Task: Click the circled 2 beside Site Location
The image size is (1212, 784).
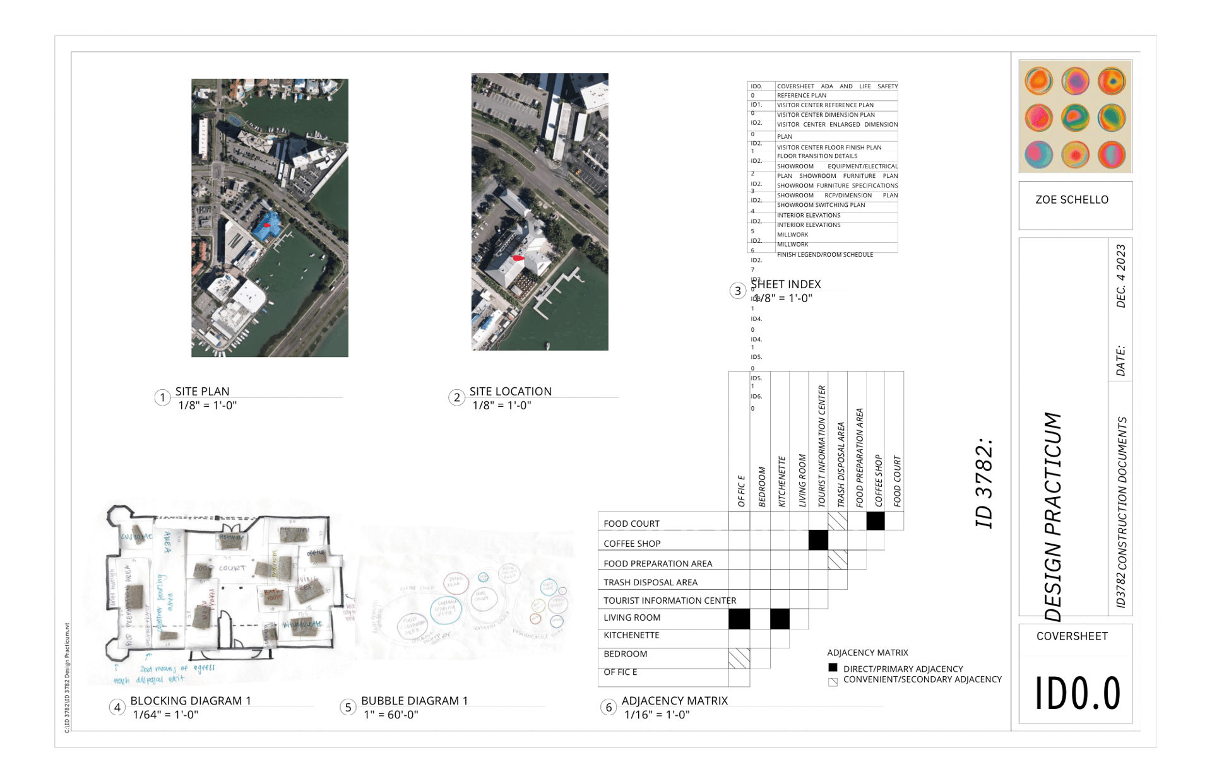Action: [x=456, y=397]
